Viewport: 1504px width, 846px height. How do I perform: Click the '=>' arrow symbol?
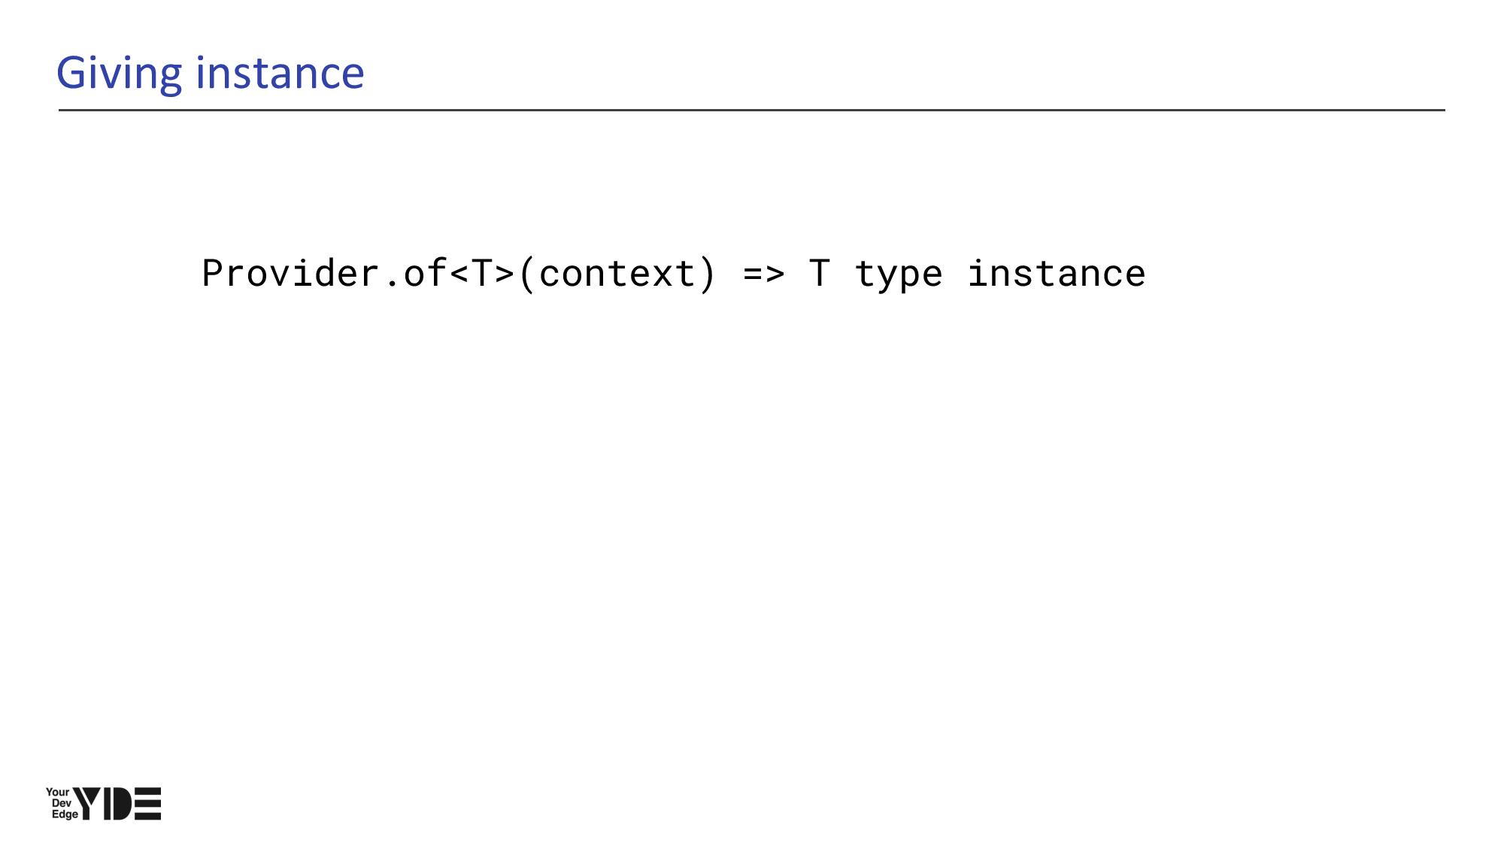click(x=763, y=273)
